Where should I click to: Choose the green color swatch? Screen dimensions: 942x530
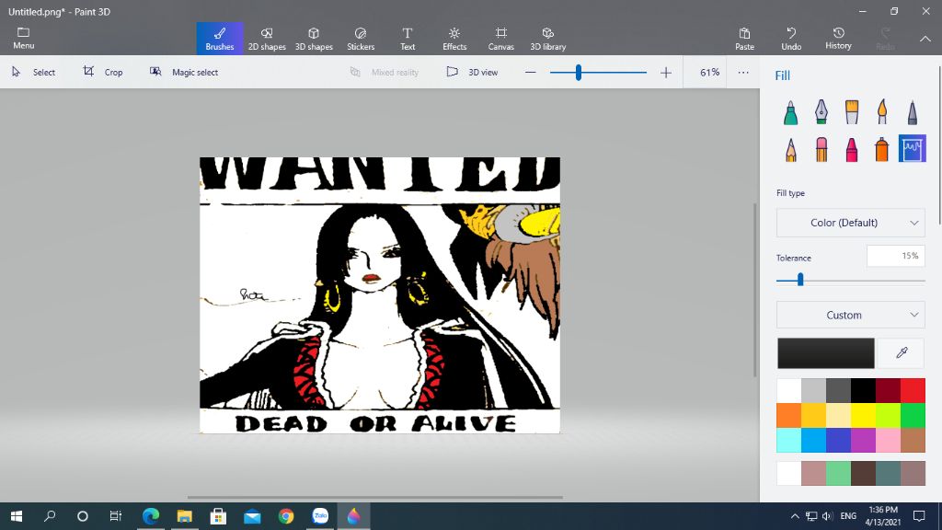913,415
